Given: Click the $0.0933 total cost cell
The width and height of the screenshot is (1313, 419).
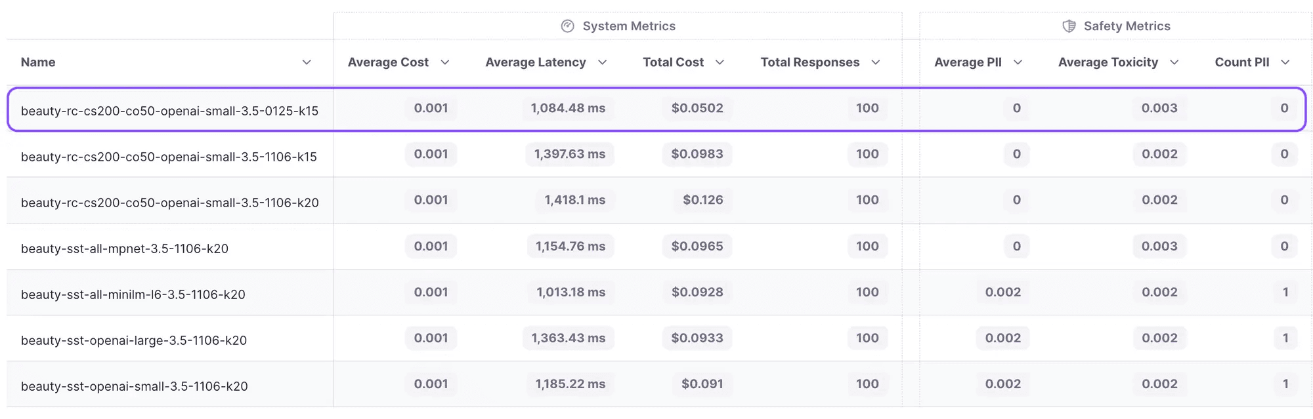Looking at the screenshot, I should [x=697, y=338].
